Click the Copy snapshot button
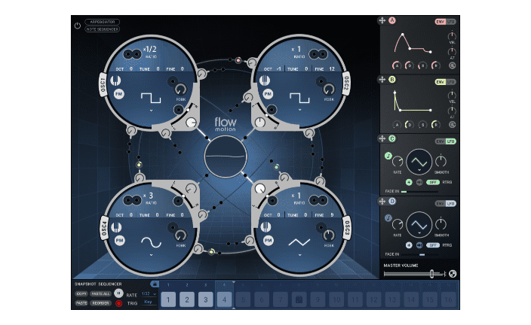531x325 pixels. click(81, 294)
